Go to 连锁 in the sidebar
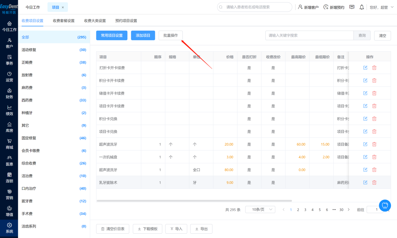Viewport: 397px width, 238px height. pos(9,178)
